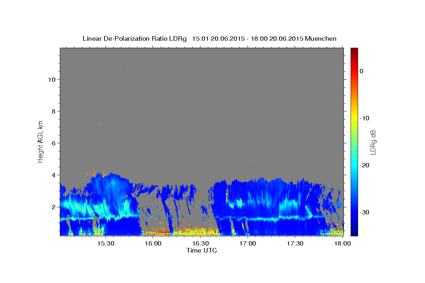Click the height tick label 4
This screenshot has width=425, height=283.
tap(53, 175)
